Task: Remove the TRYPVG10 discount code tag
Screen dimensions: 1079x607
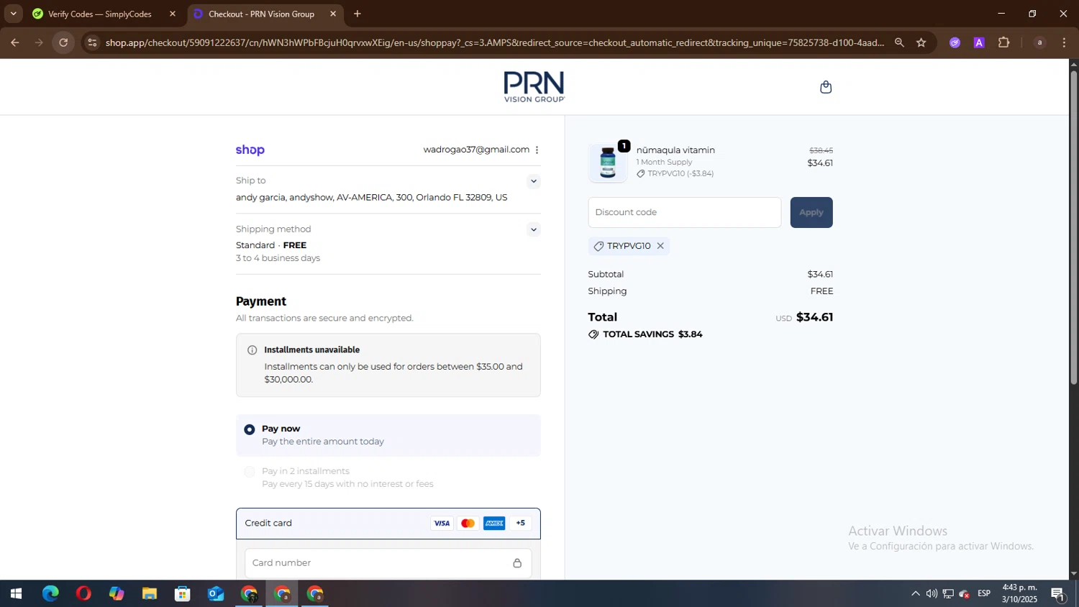Action: pyautogui.click(x=660, y=246)
